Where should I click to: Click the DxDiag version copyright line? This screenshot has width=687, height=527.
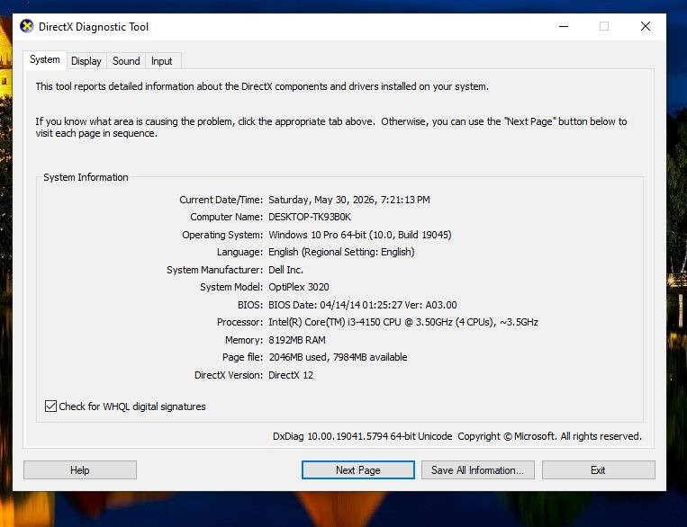[x=457, y=436]
